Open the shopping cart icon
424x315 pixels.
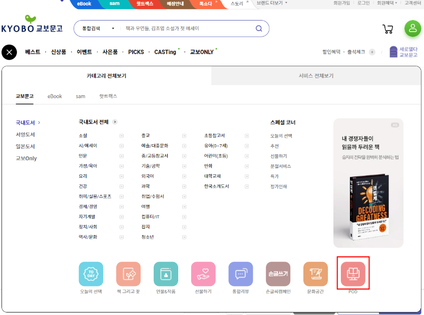388,29
